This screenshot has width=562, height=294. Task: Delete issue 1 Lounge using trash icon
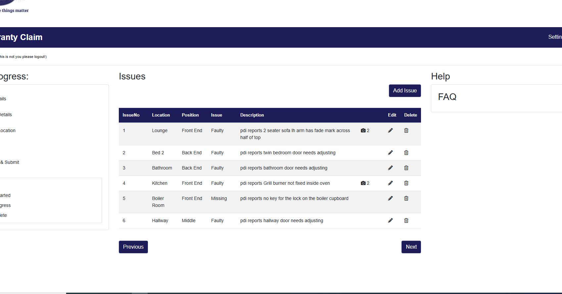[x=406, y=130]
